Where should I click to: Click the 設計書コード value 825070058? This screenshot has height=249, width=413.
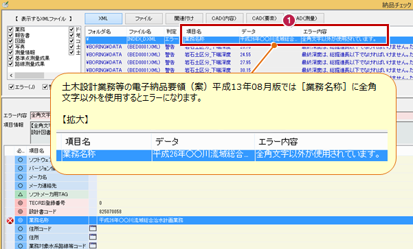(111, 212)
